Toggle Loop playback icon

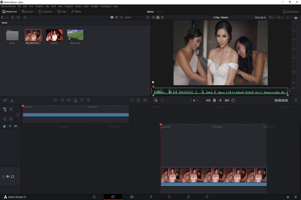tap(233, 100)
